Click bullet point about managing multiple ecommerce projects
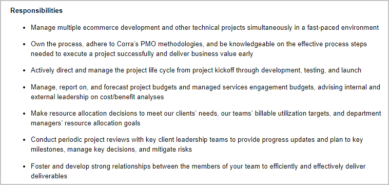 (205, 28)
